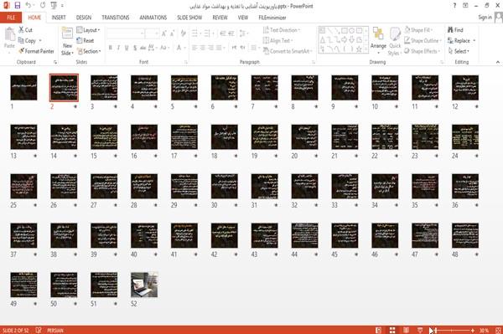Start Slide Show from status bar
Viewport: 503px width, 334px height.
(420, 330)
